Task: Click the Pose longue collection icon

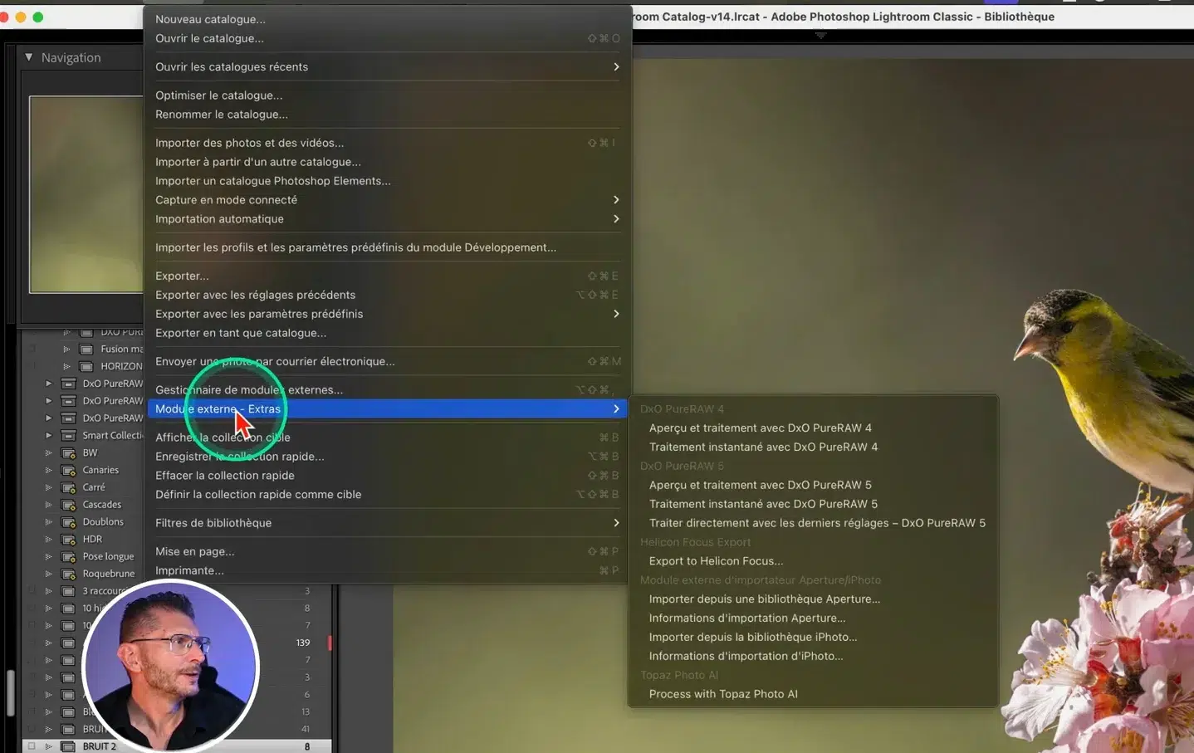Action: (x=68, y=557)
